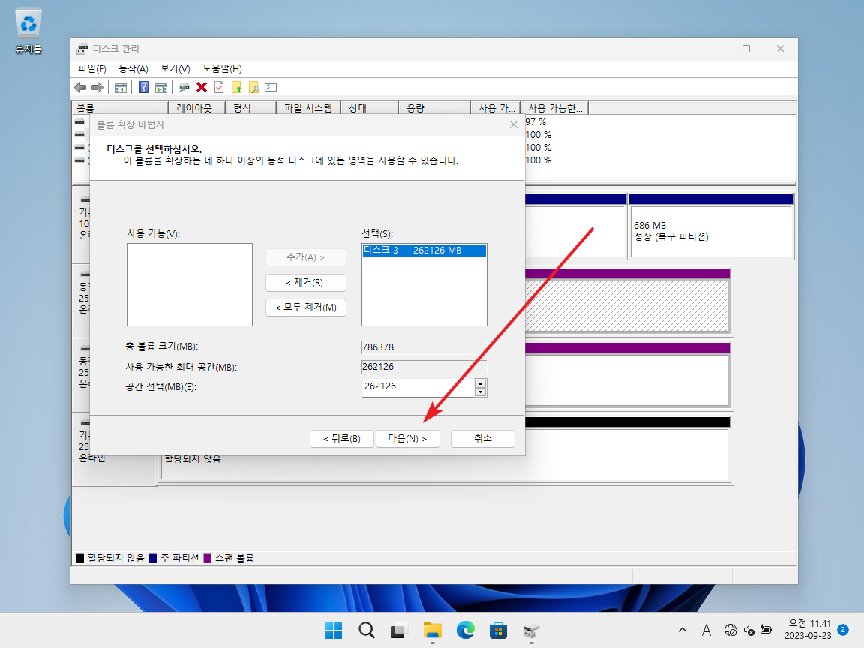Open the volume tray icon
The height and width of the screenshot is (648, 864).
coord(748,630)
